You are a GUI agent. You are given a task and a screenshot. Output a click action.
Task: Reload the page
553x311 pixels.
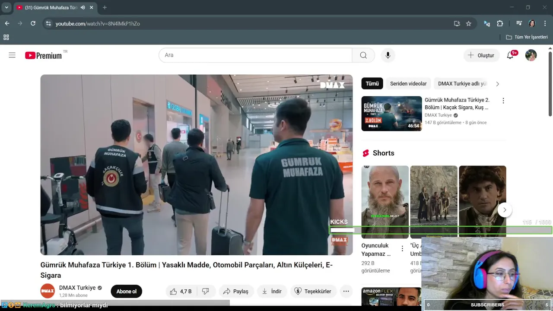pos(33,24)
